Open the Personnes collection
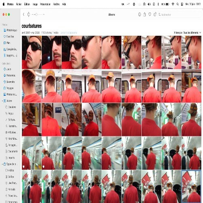Viewport: 203px width, 203px height. (9, 76)
